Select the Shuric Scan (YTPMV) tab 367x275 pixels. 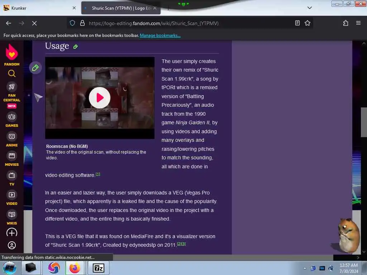121,8
